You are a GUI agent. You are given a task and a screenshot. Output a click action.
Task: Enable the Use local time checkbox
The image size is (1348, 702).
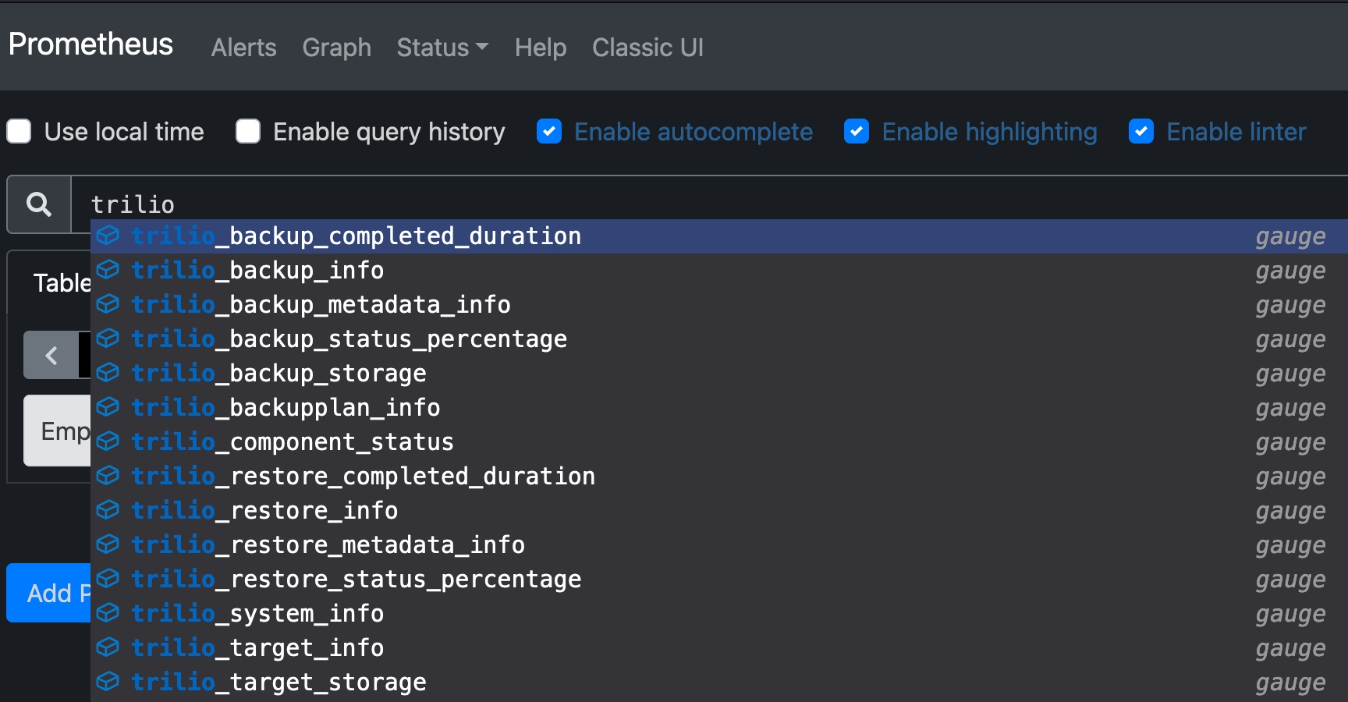[19, 132]
